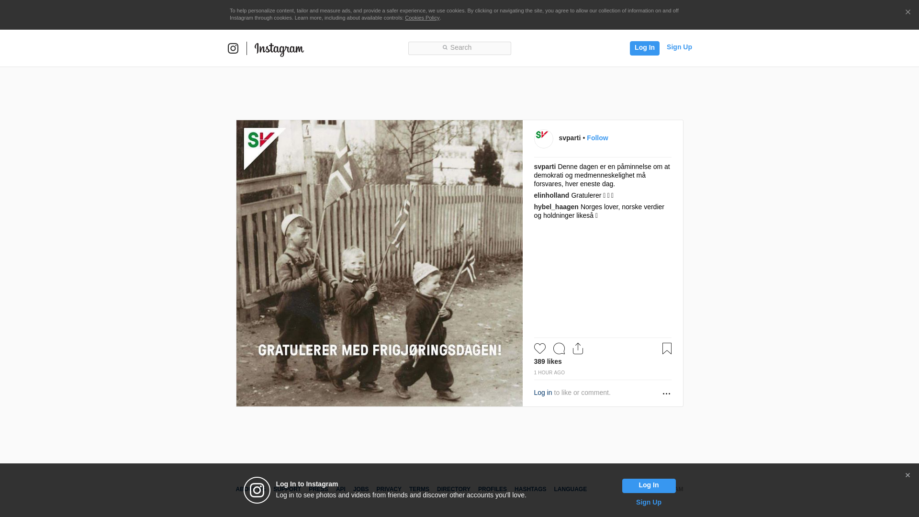This screenshot has height=517, width=919.
Task: Open svparti username in caption
Action: coord(545,167)
